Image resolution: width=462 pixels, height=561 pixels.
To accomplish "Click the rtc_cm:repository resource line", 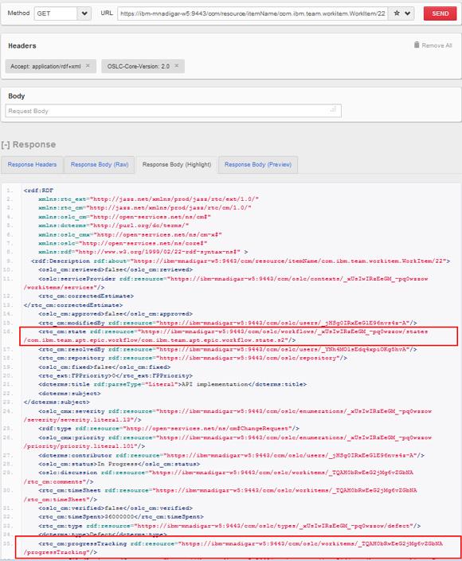I will 193,358.
